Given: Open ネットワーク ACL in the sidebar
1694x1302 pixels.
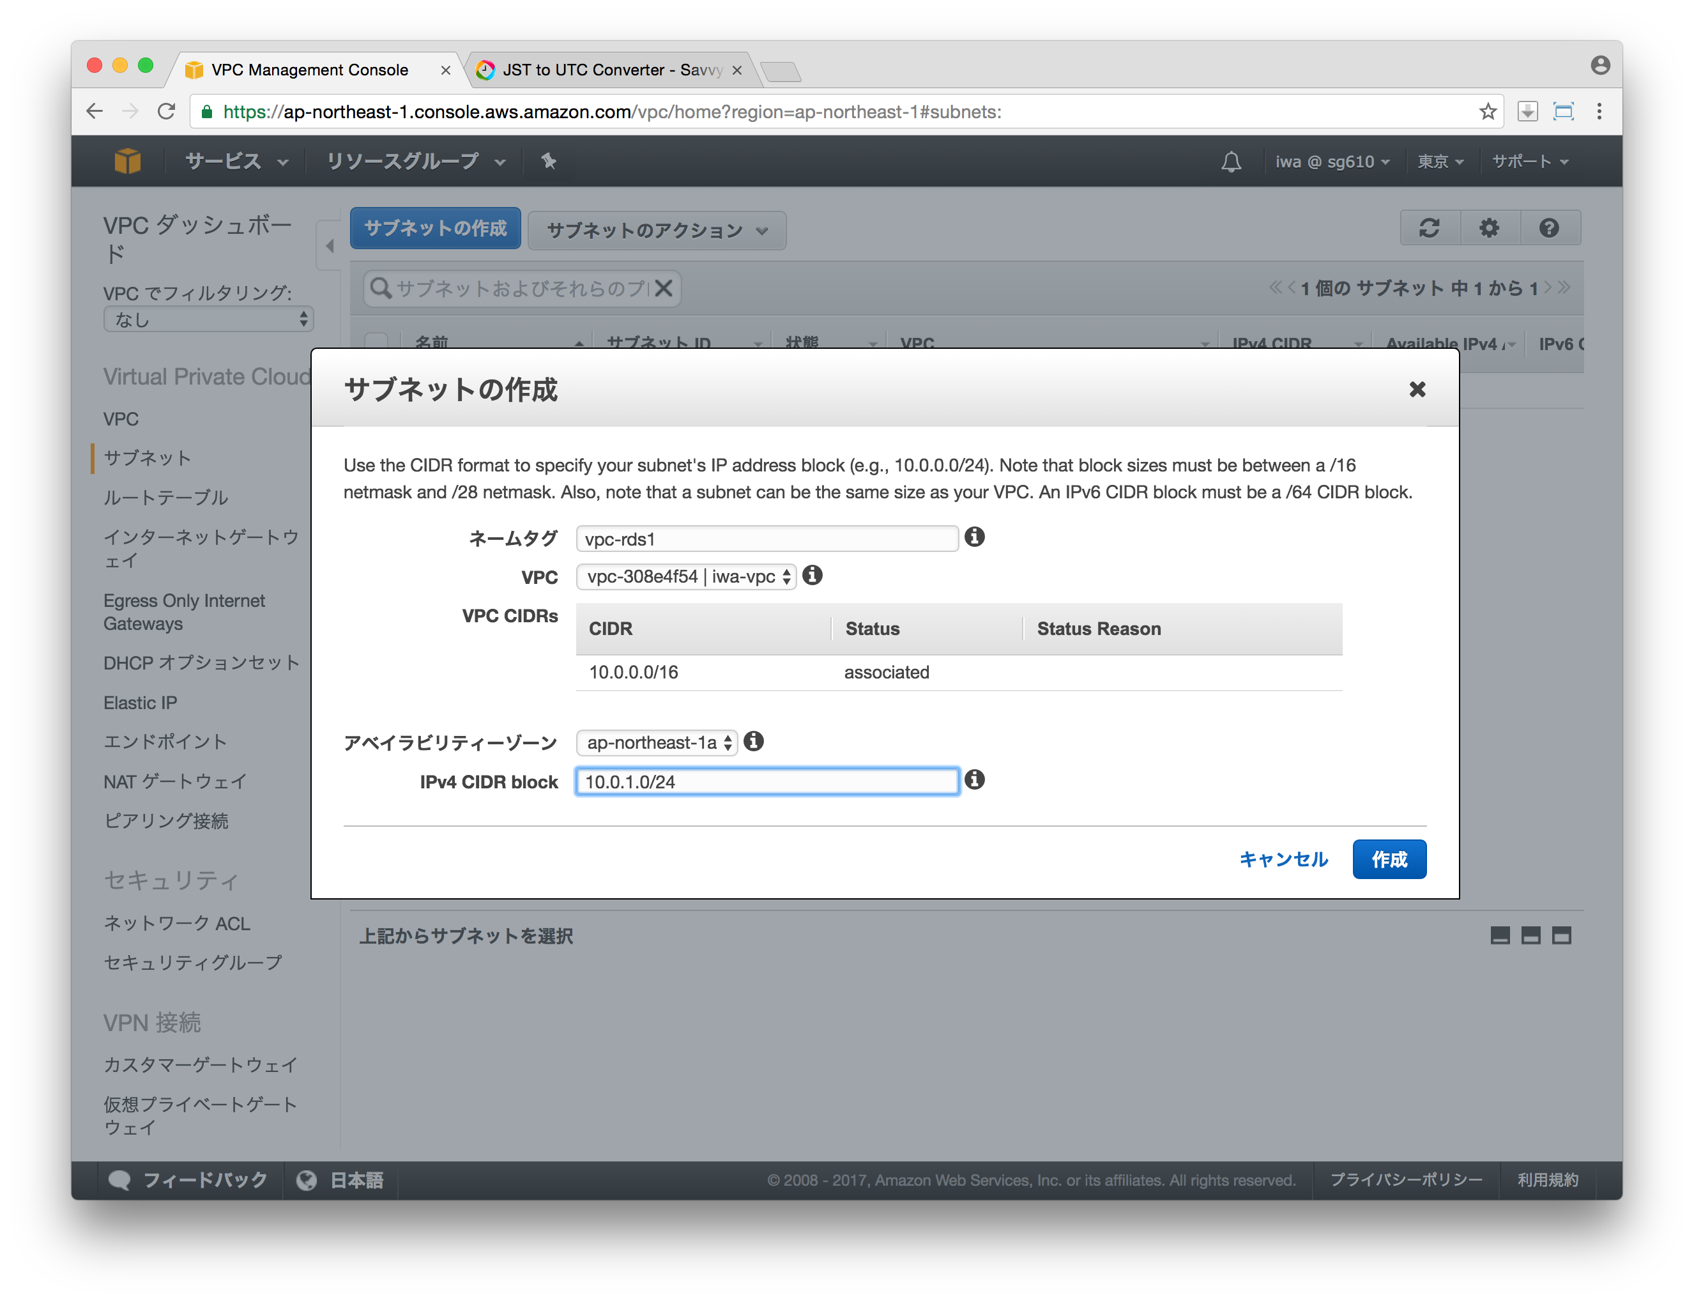Looking at the screenshot, I should click(x=177, y=923).
